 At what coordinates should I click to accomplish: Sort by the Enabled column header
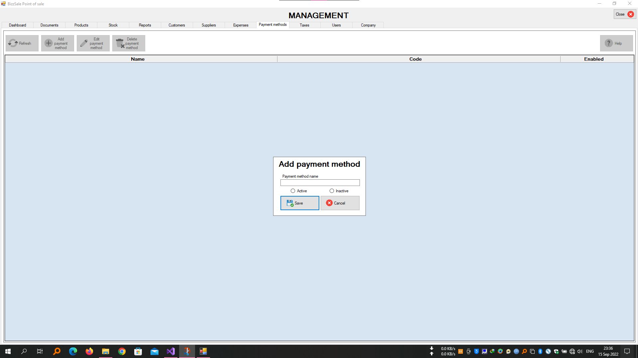click(x=597, y=59)
